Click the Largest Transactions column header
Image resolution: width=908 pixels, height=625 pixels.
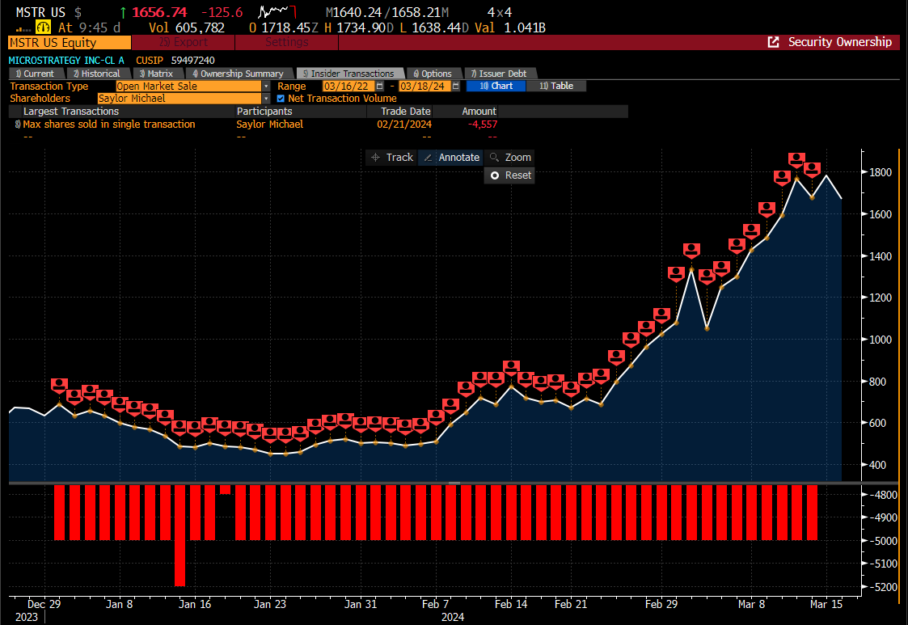70,112
